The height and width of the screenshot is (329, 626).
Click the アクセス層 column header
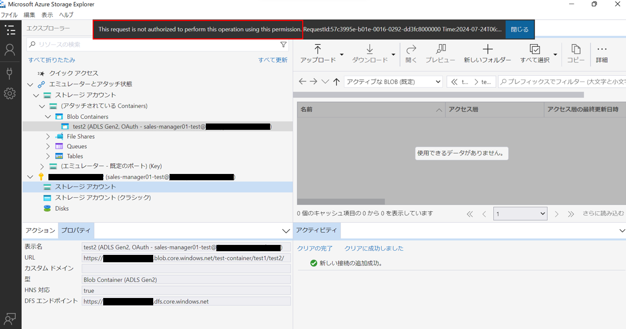pyautogui.click(x=494, y=109)
